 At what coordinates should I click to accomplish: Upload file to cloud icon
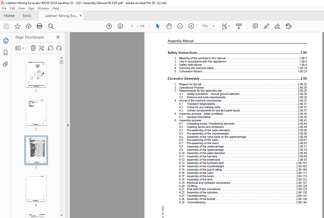29,26
